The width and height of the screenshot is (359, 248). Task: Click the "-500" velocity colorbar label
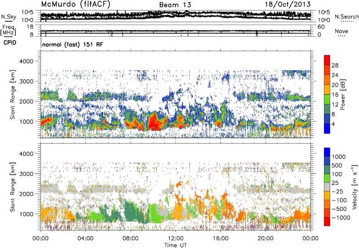[x=339, y=209]
